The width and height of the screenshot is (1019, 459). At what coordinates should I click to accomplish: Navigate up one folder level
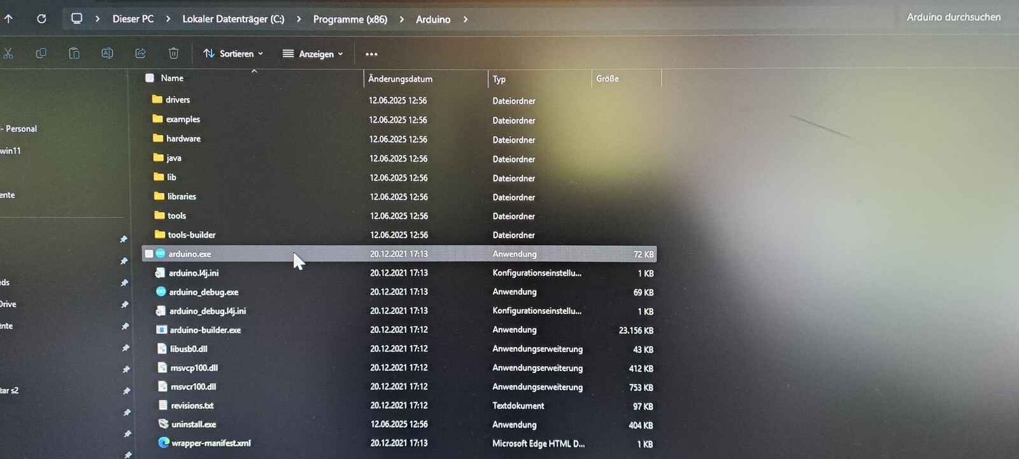pyautogui.click(x=8, y=19)
